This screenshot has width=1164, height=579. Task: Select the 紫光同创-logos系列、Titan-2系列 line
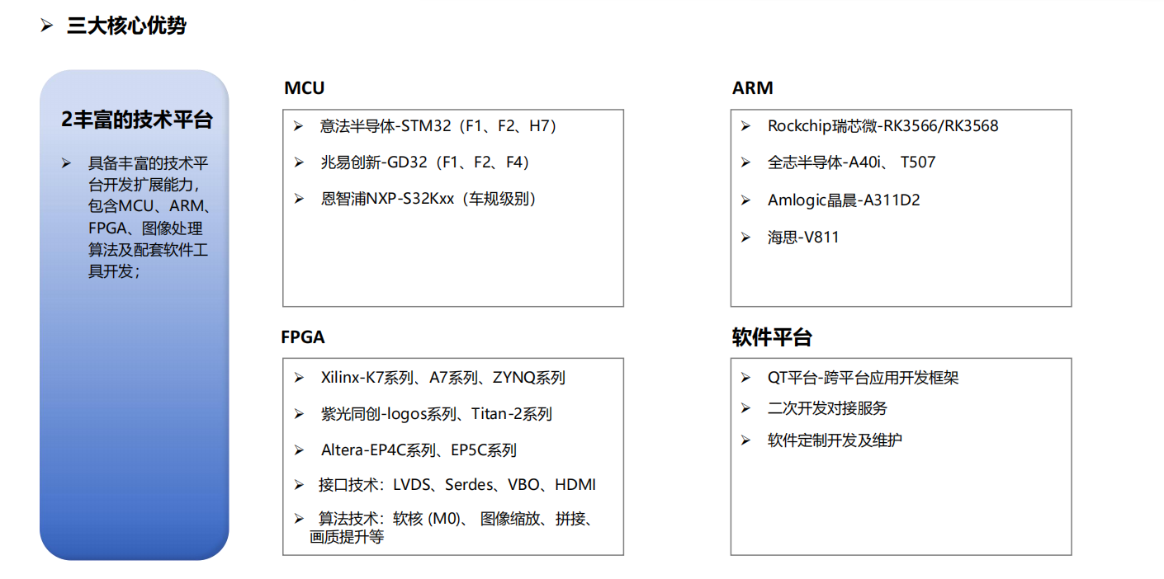pos(437,414)
